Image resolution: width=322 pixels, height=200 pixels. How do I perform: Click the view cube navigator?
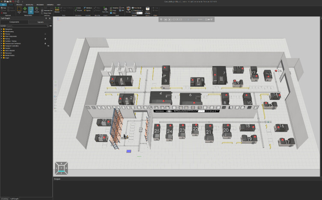tap(61, 168)
